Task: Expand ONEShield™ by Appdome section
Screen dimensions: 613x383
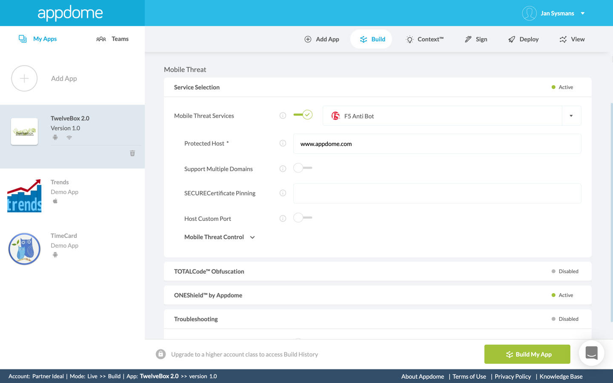Action: click(x=378, y=295)
